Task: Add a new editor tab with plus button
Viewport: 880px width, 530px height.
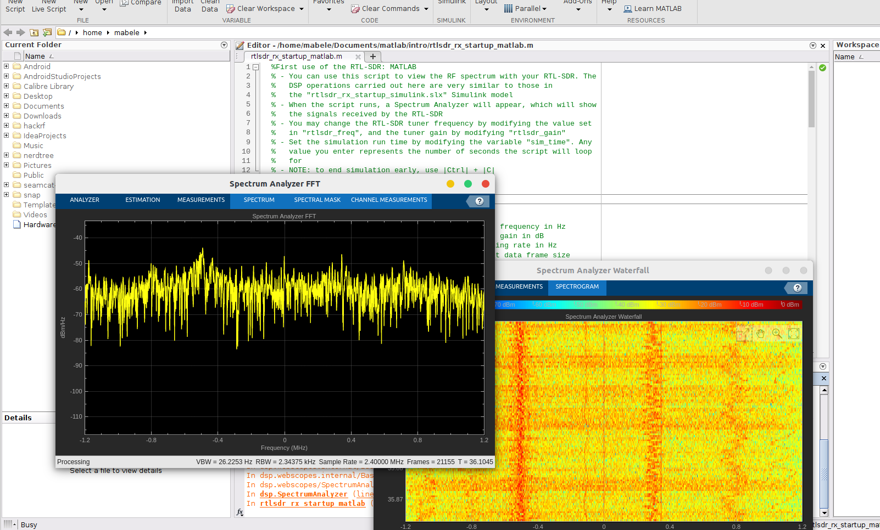Action: tap(373, 57)
